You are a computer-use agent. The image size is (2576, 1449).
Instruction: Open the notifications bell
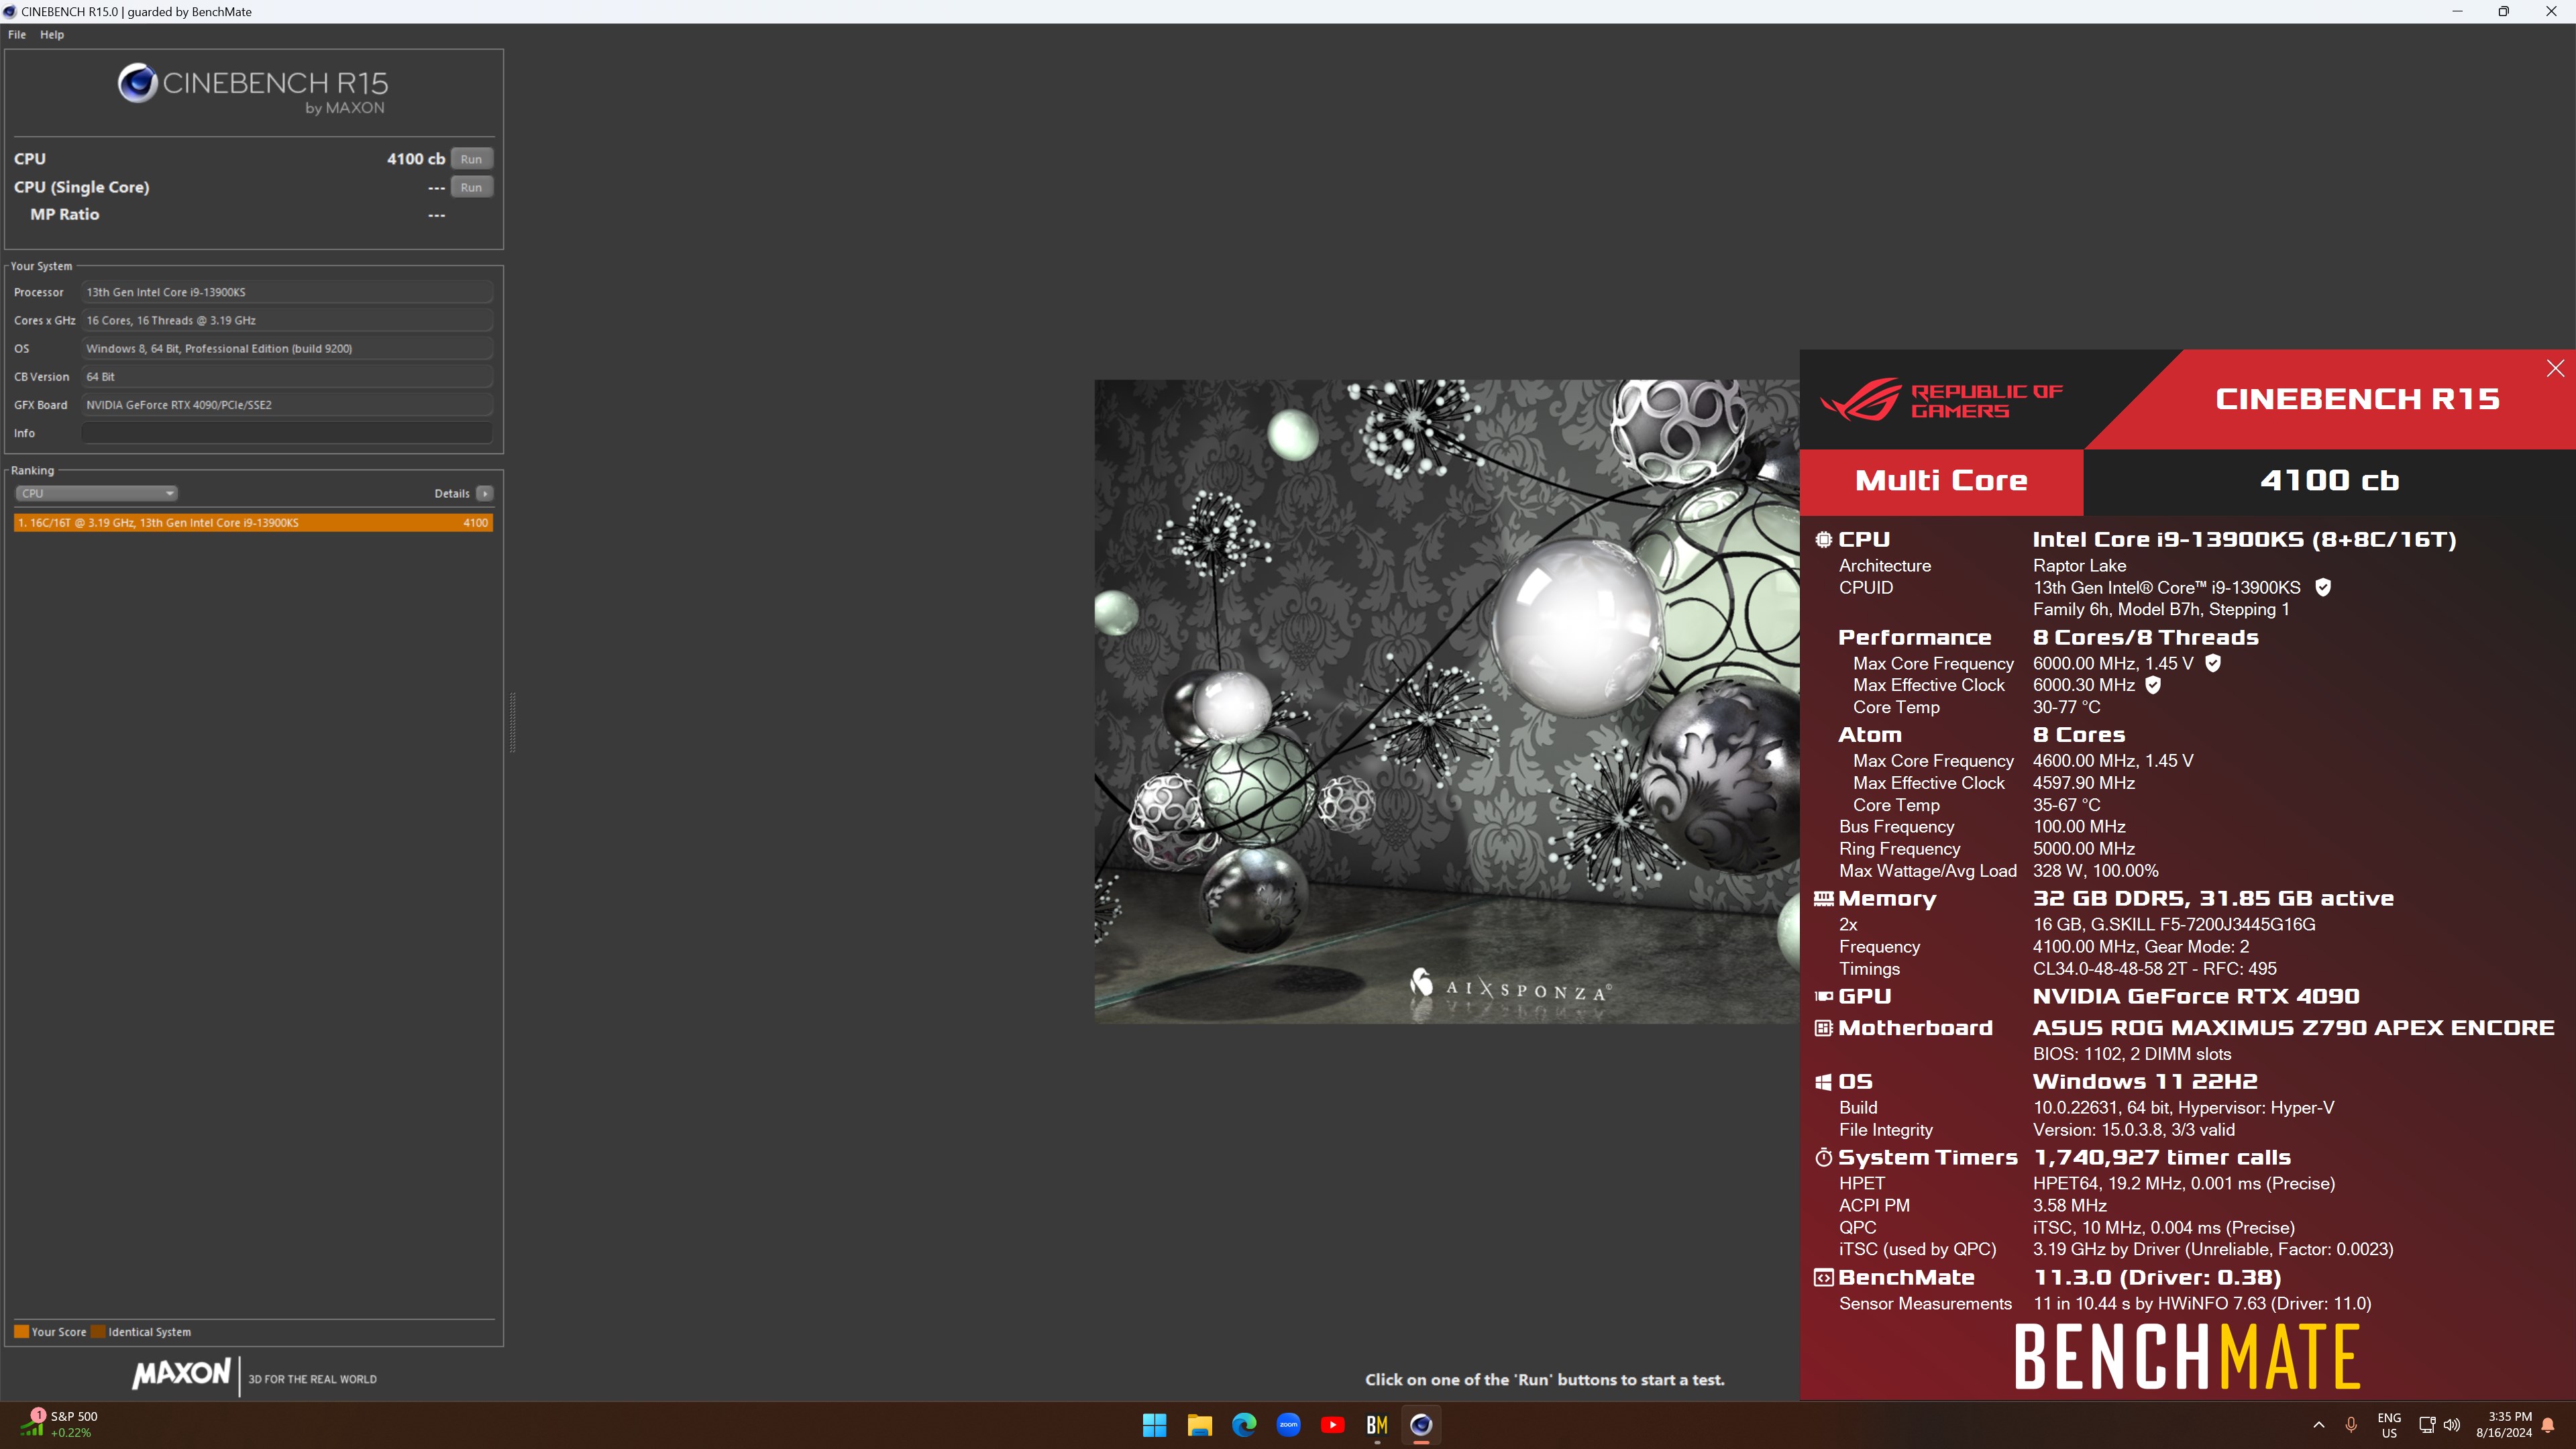coord(2548,1425)
